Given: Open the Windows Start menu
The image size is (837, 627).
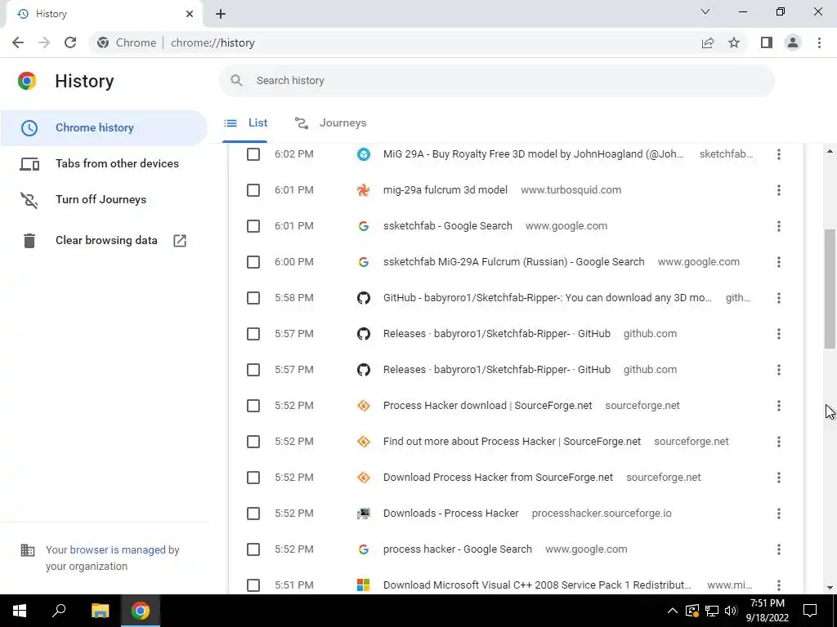Looking at the screenshot, I should [x=20, y=611].
